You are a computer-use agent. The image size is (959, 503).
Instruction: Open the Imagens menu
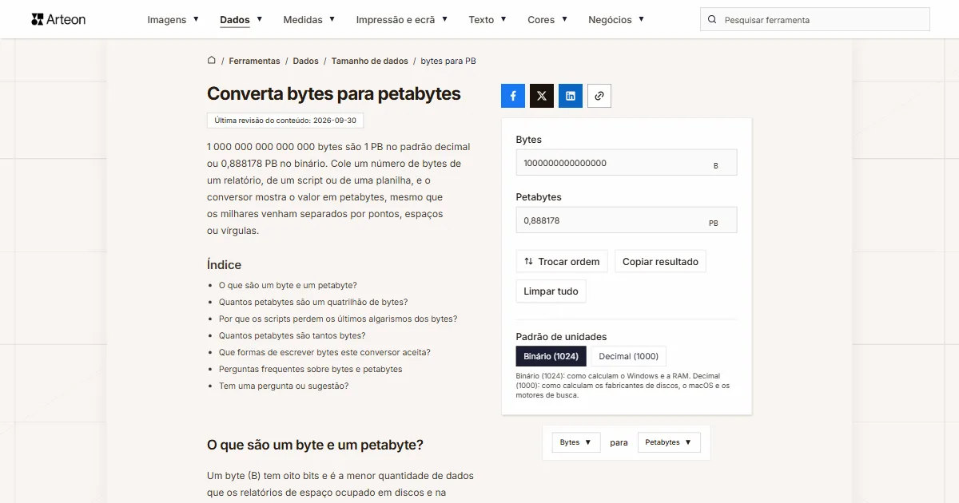pos(173,20)
